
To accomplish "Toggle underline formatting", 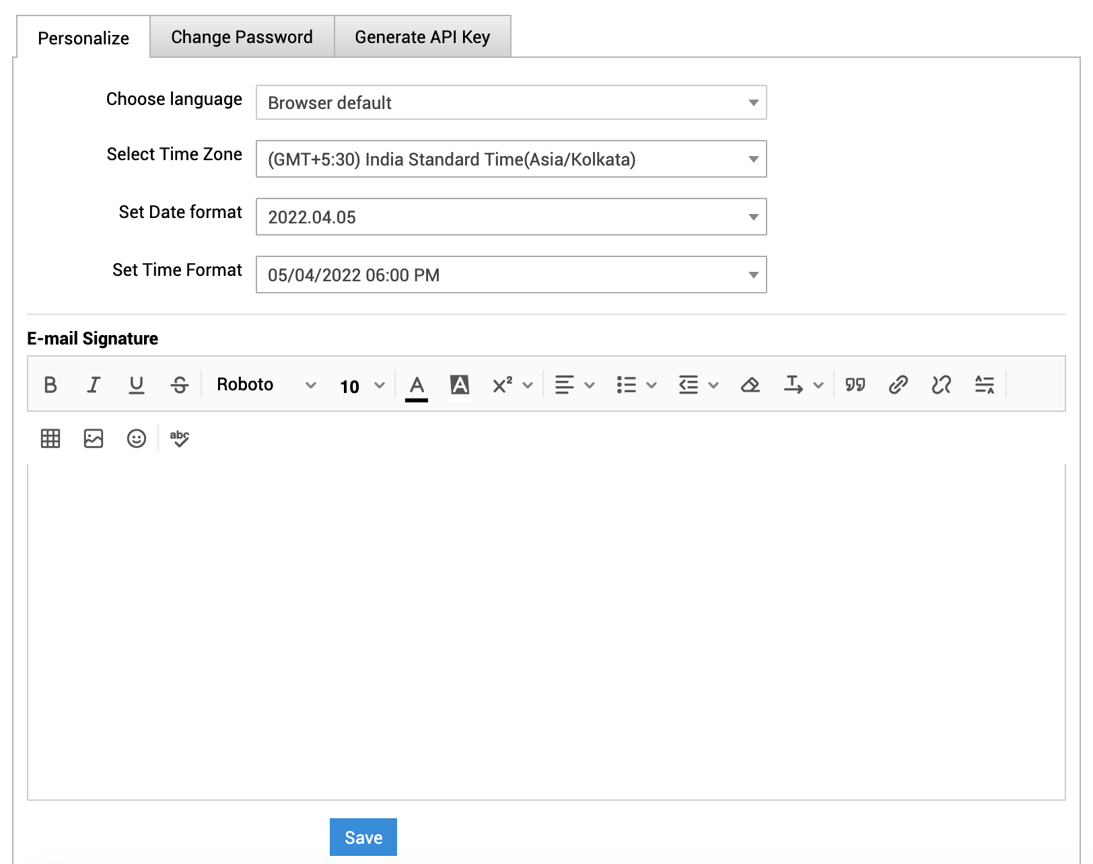I will 137,385.
